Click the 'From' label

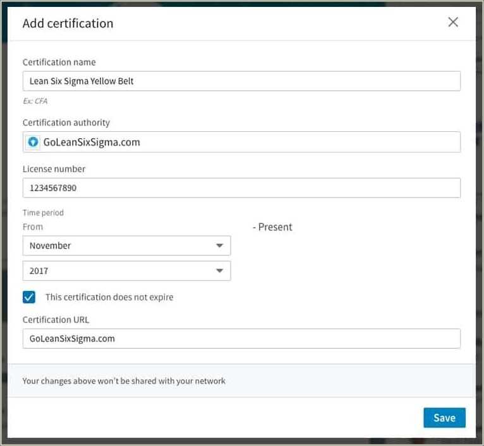pyautogui.click(x=33, y=227)
